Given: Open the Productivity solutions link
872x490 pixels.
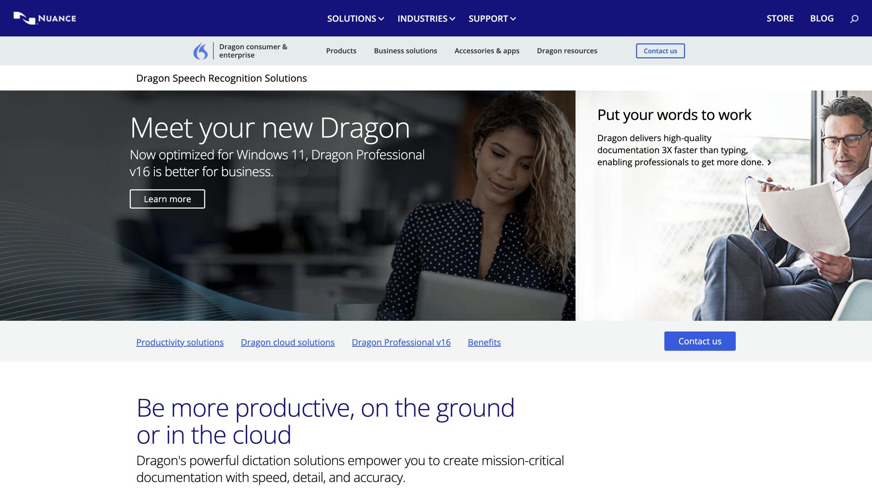Looking at the screenshot, I should coord(180,342).
